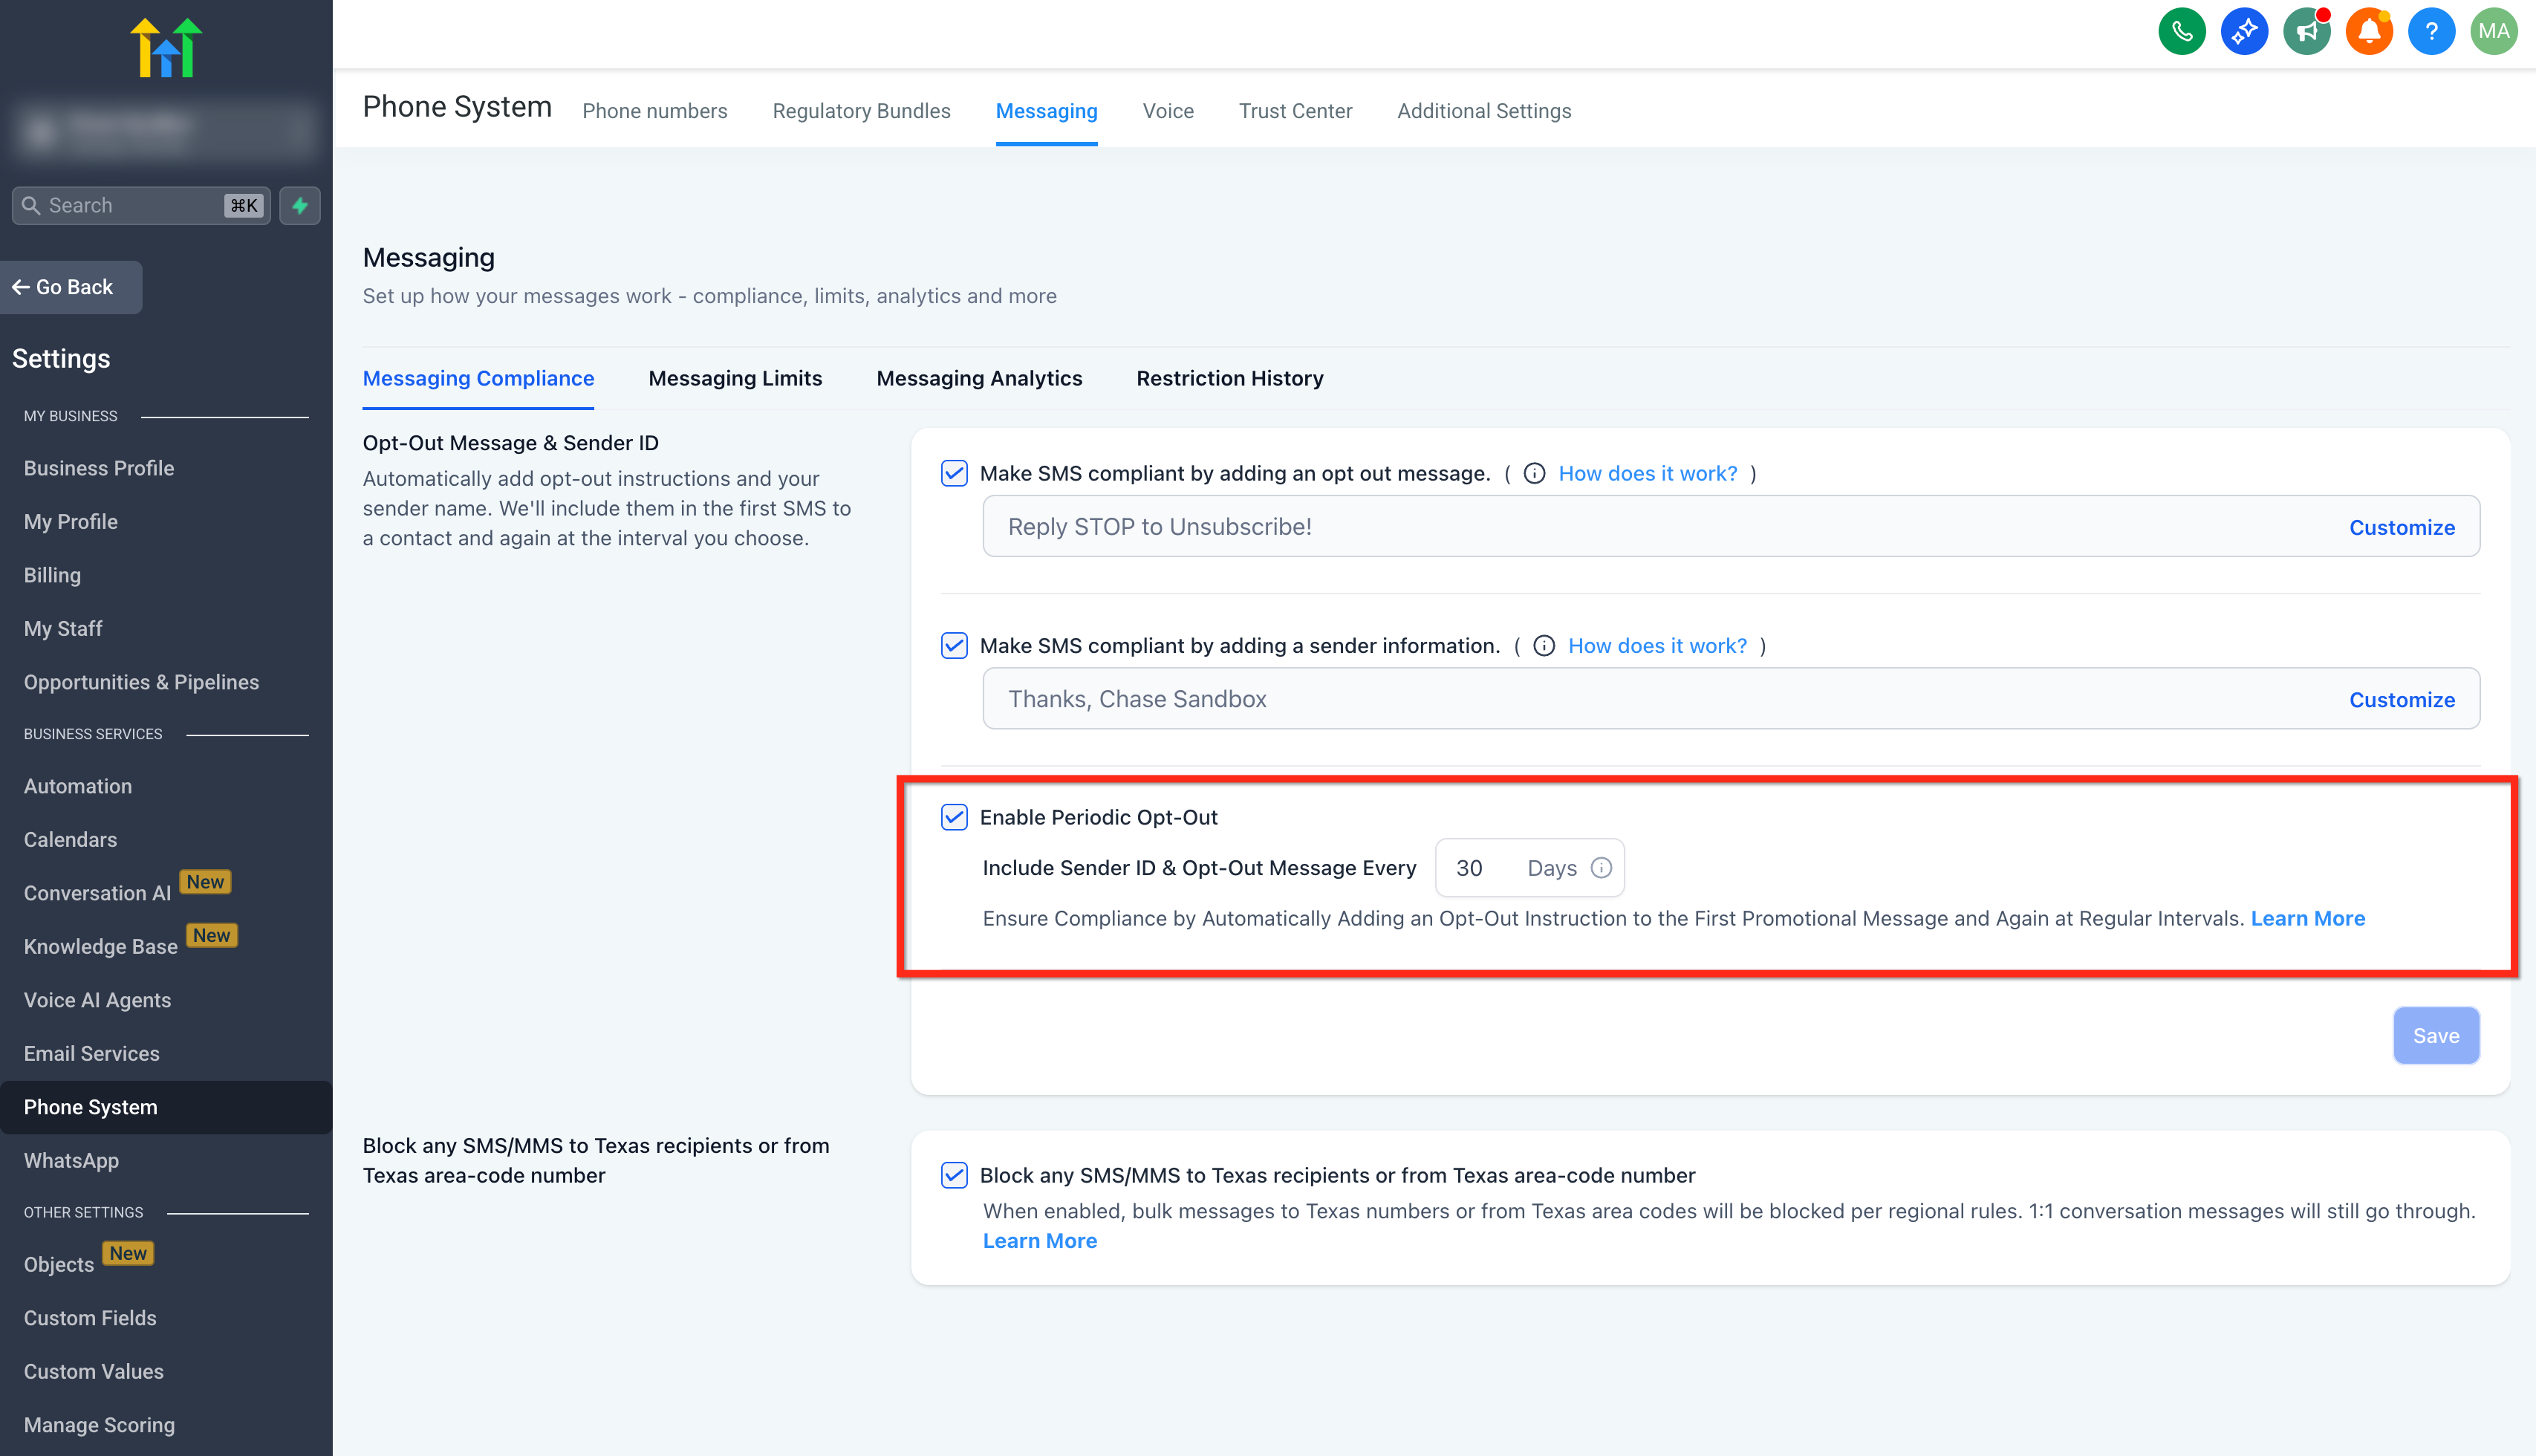The image size is (2536, 1456).
Task: Toggle the Block Texas SMS/MMS checkbox
Action: (x=954, y=1175)
